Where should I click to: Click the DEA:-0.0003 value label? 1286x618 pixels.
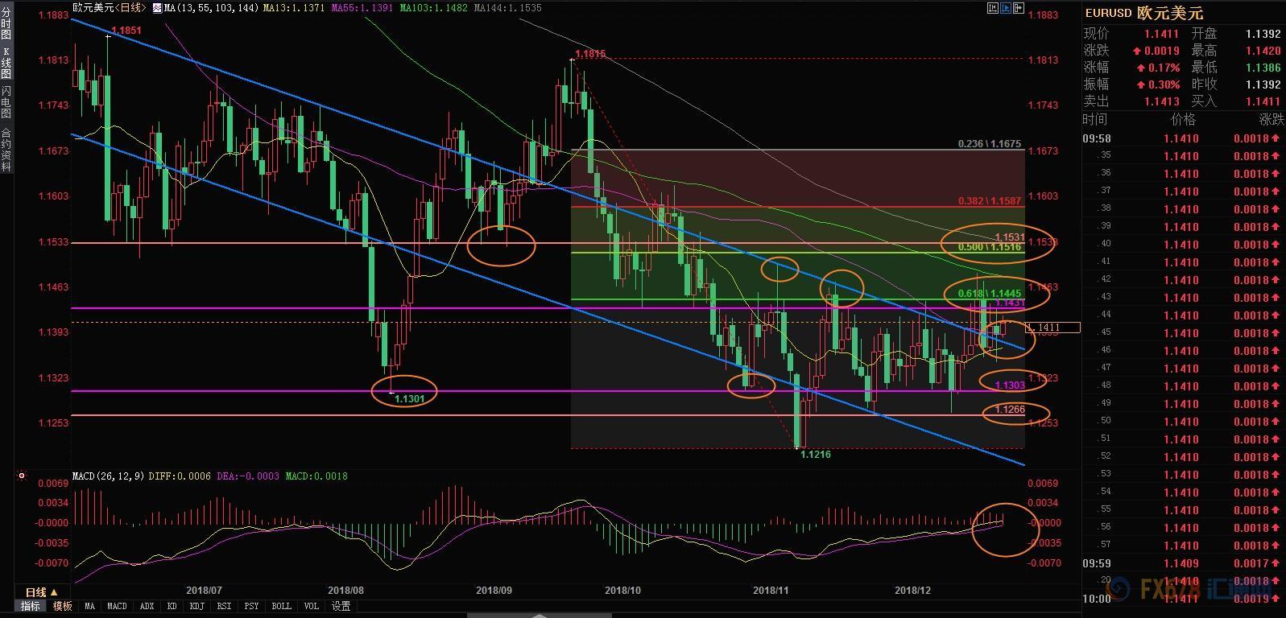(246, 476)
